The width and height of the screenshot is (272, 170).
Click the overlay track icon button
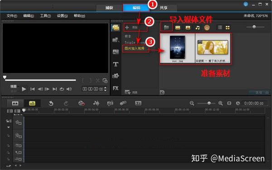pyautogui.click(x=19, y=136)
